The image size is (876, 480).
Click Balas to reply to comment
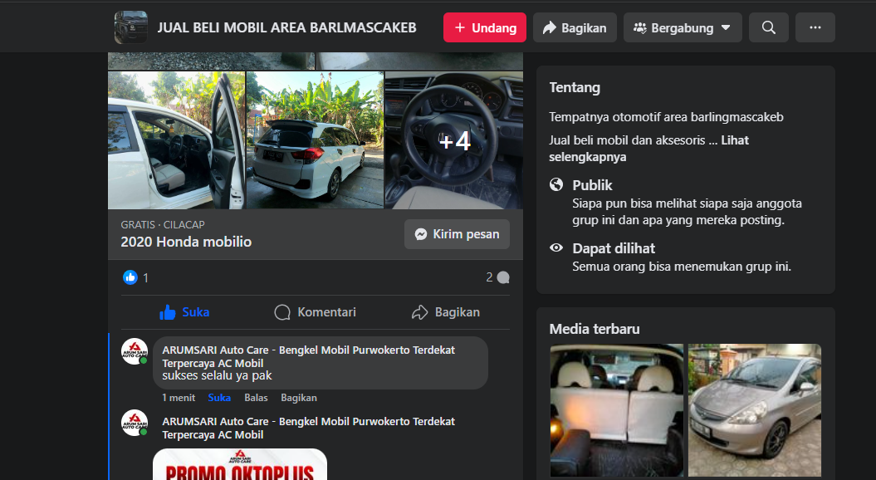[256, 398]
